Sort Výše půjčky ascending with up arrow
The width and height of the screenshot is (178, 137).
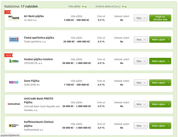point(86,7)
